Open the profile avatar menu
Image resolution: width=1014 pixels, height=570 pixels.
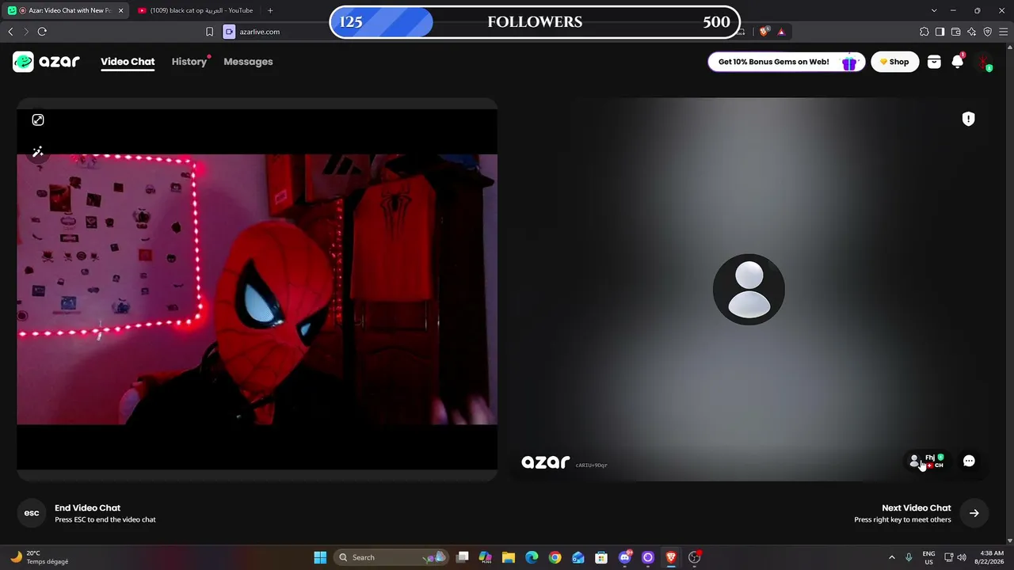(984, 62)
